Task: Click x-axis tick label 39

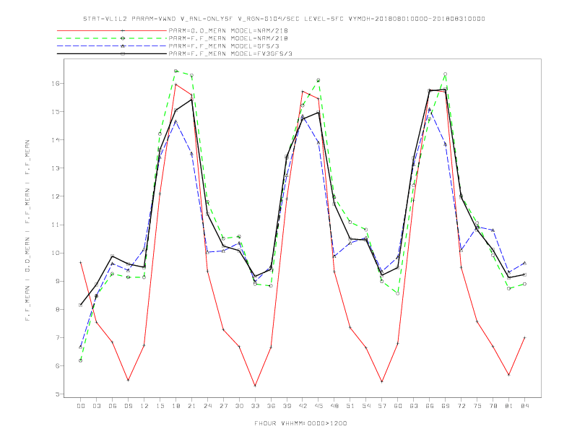Action: coord(287,406)
